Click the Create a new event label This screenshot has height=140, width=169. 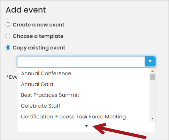tap(38, 25)
